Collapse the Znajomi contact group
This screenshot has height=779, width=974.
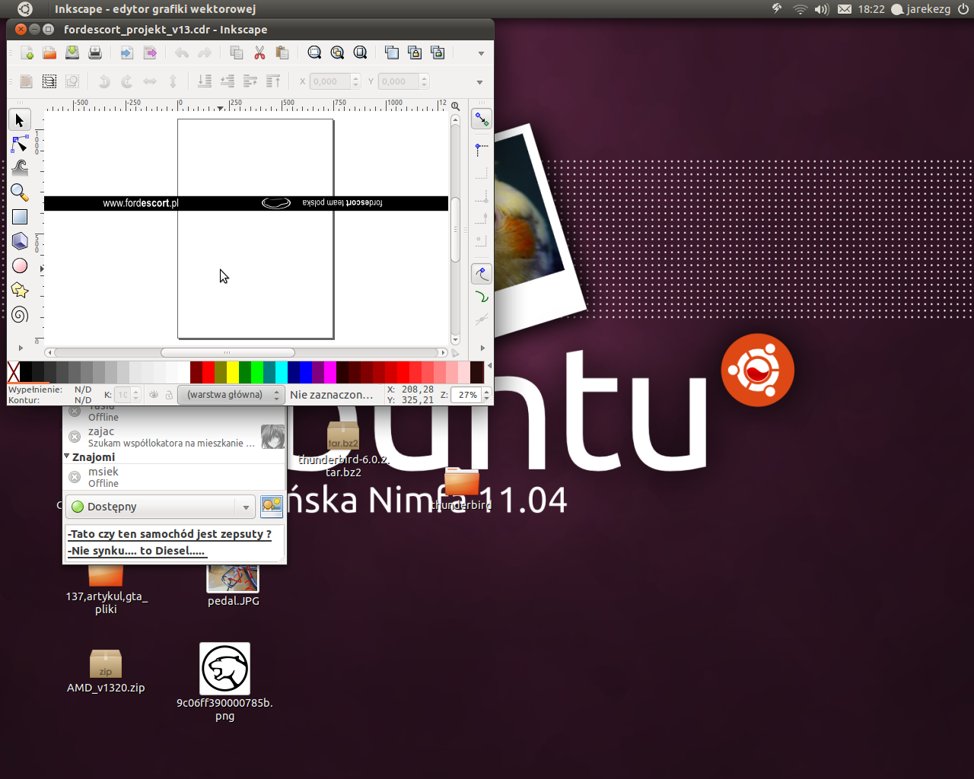pyautogui.click(x=67, y=456)
